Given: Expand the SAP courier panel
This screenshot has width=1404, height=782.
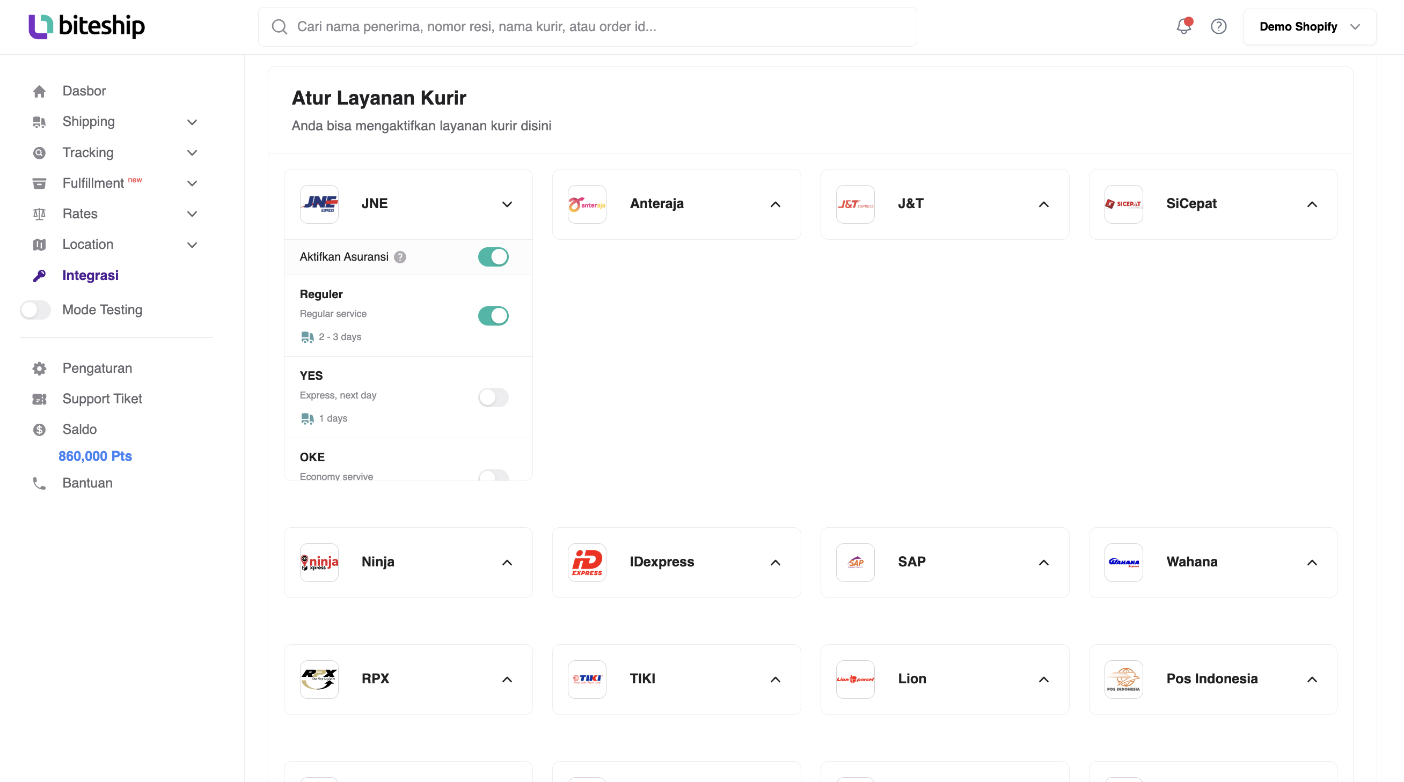Looking at the screenshot, I should click(x=1044, y=563).
